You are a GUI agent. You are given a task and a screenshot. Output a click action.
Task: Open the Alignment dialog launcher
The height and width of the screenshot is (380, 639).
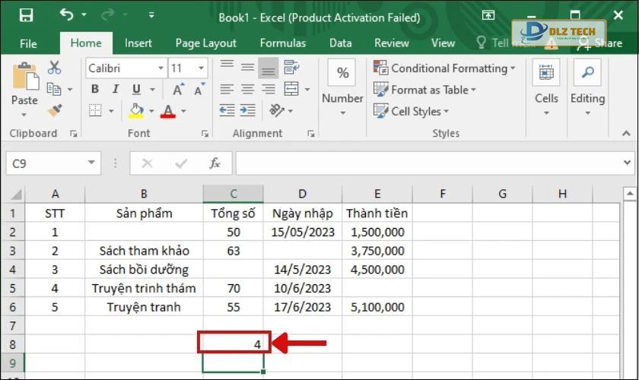click(311, 134)
